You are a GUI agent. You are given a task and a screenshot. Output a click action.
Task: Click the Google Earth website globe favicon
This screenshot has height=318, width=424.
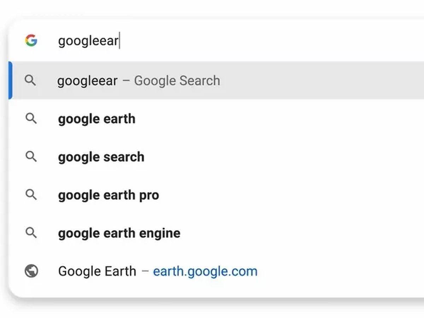coord(31,271)
